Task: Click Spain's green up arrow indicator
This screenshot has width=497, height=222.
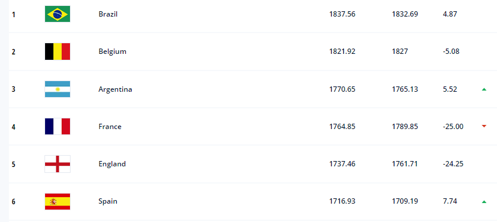Action: 484,202
